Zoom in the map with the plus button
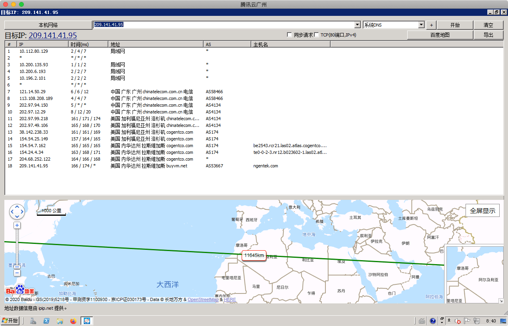508x326 pixels. point(17,225)
